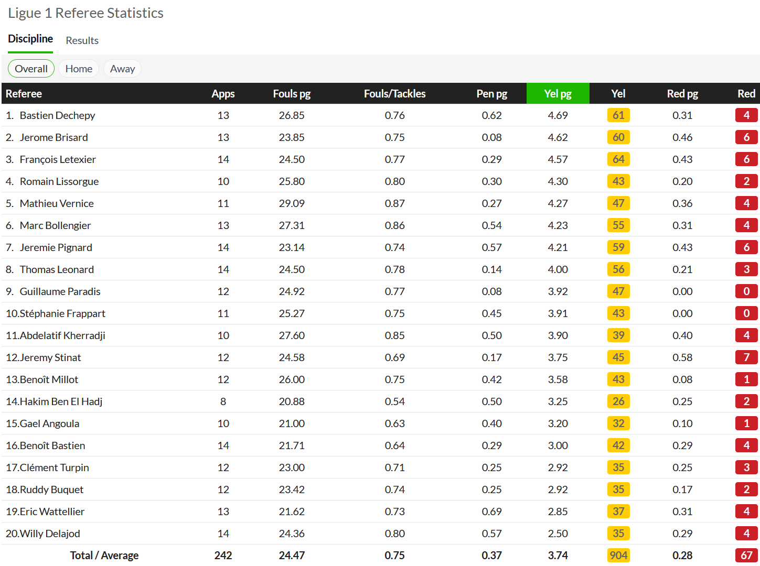Click the total yellow cards badge 904
Image resolution: width=760 pixels, height=566 pixels.
click(x=618, y=556)
